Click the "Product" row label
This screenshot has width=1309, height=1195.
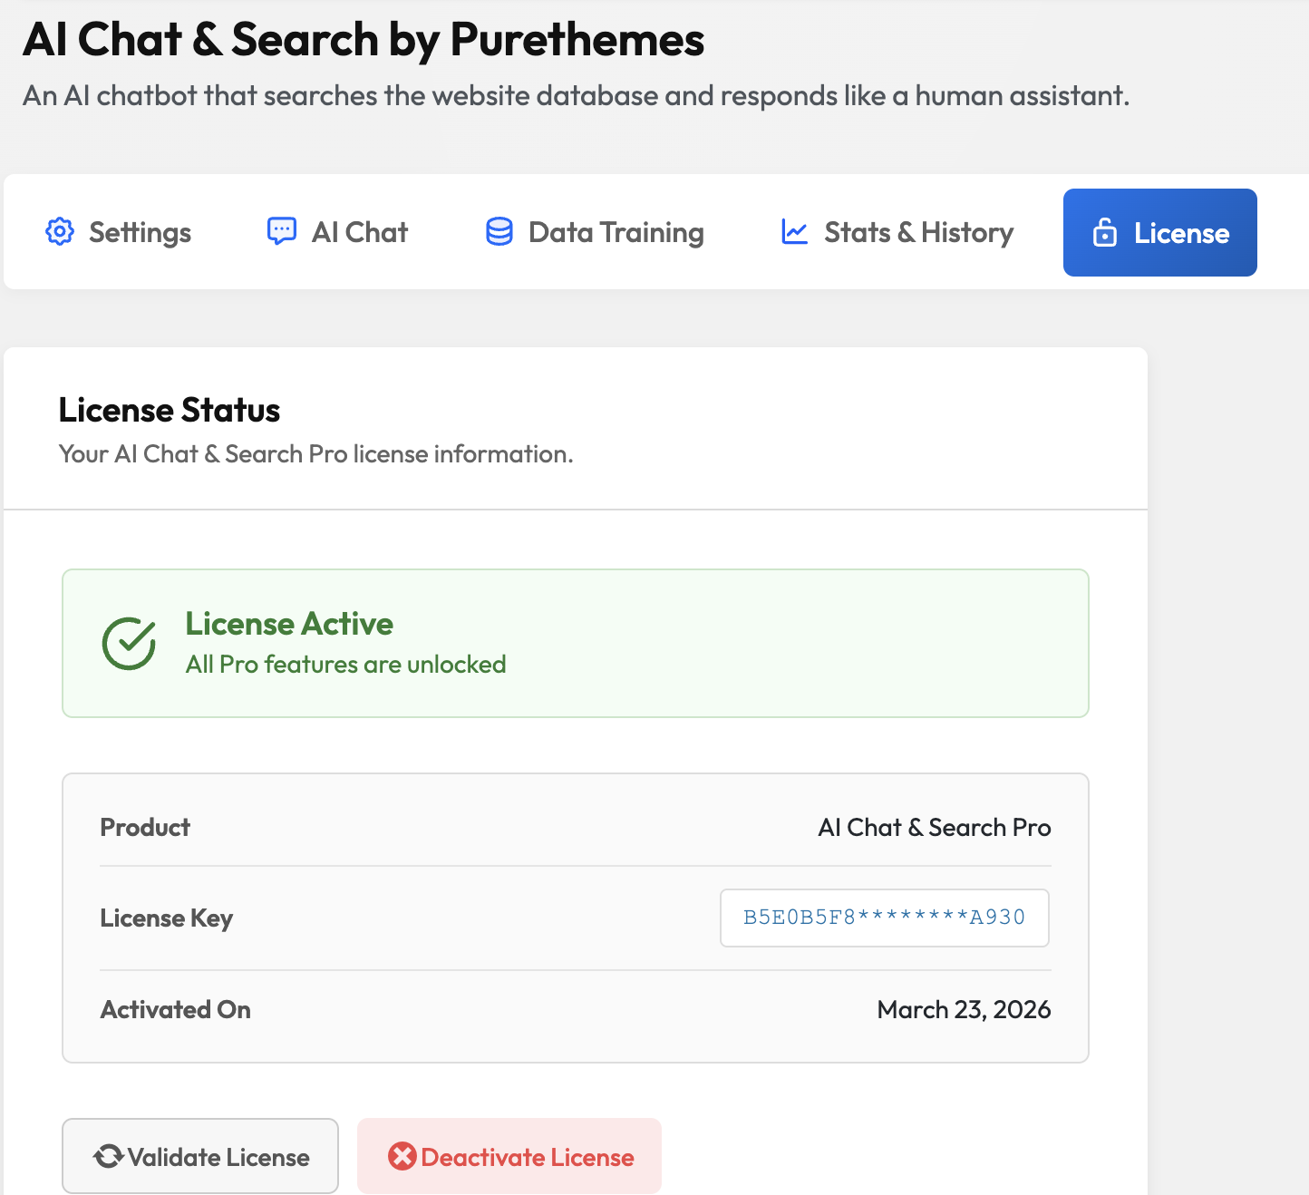tap(145, 827)
